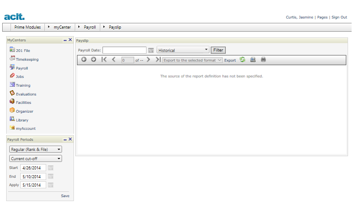
Task: Open the 201 File icon
Action: coord(12,49)
